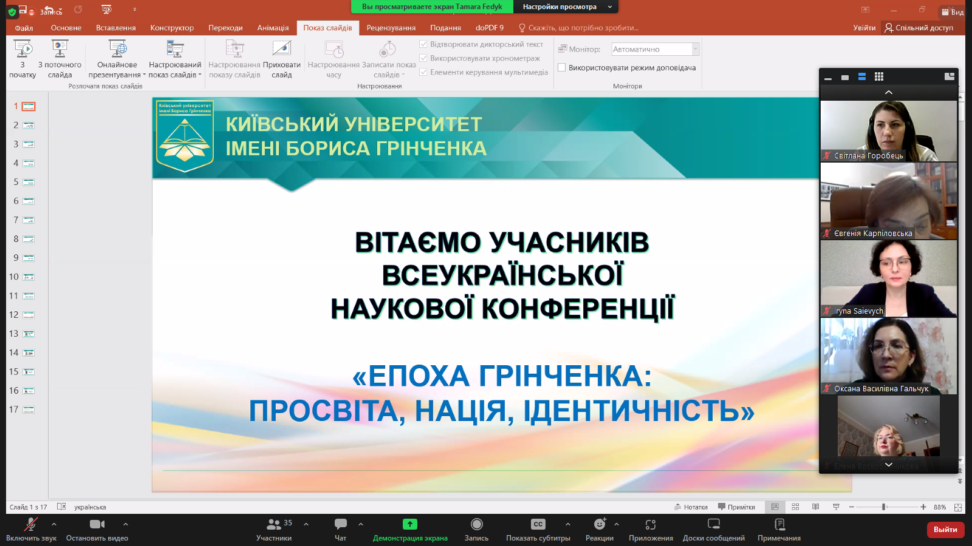972x546 pixels.
Task: Select slide 8 thumbnail in panel
Action: 29,239
